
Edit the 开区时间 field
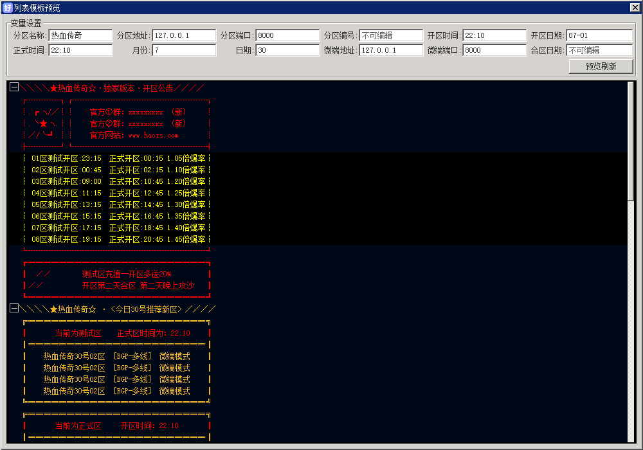494,35
